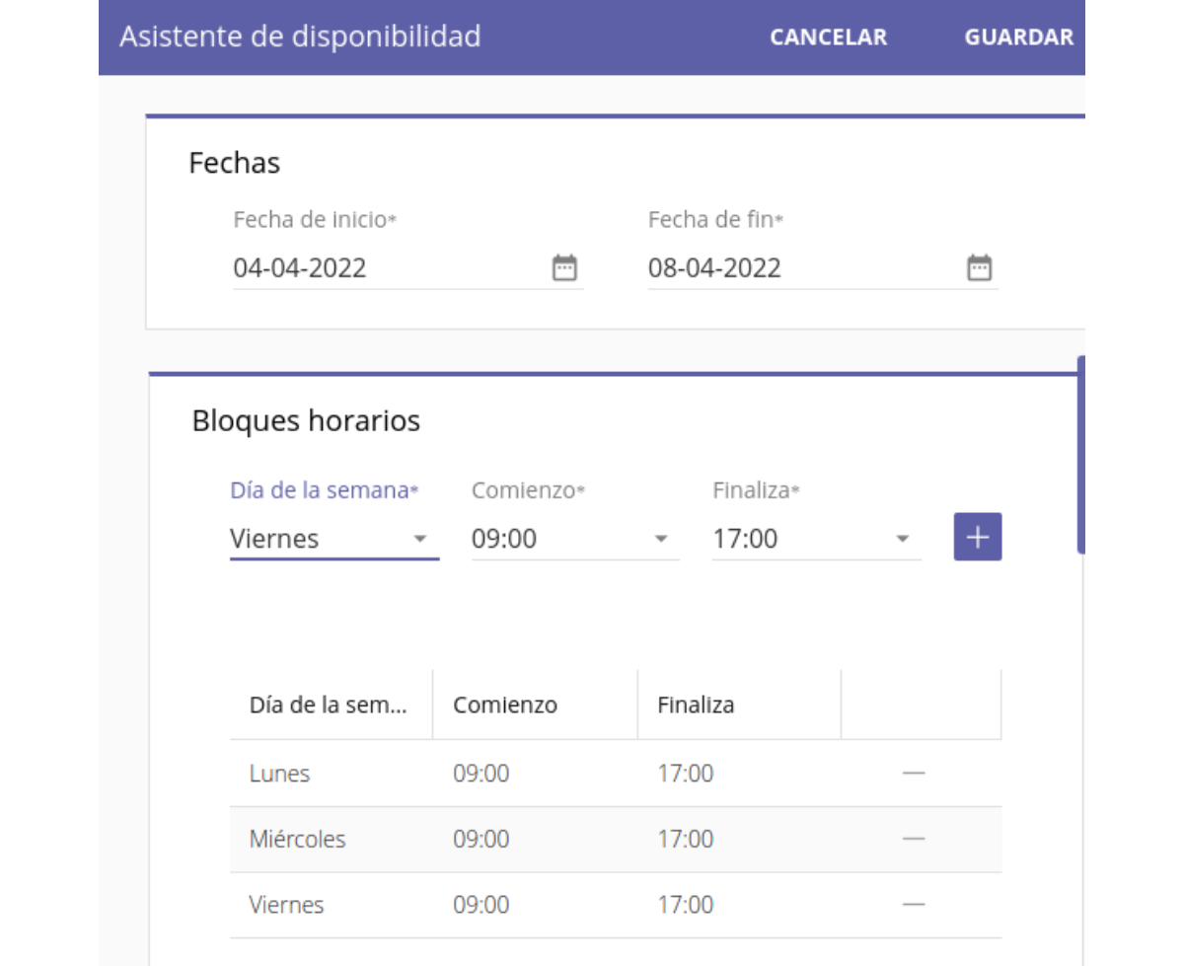Open the start date calendar picker
The height and width of the screenshot is (966, 1184).
click(x=563, y=266)
